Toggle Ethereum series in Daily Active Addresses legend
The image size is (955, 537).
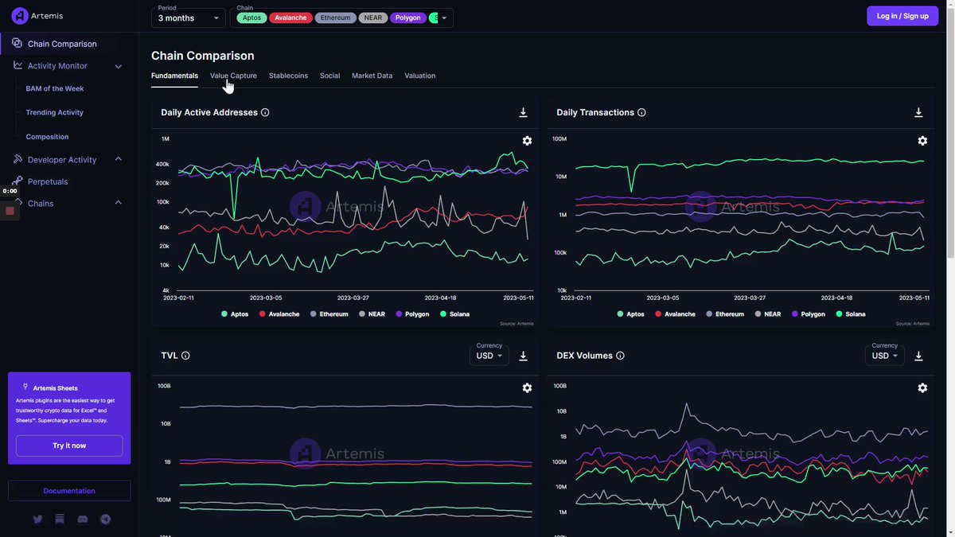coord(329,314)
